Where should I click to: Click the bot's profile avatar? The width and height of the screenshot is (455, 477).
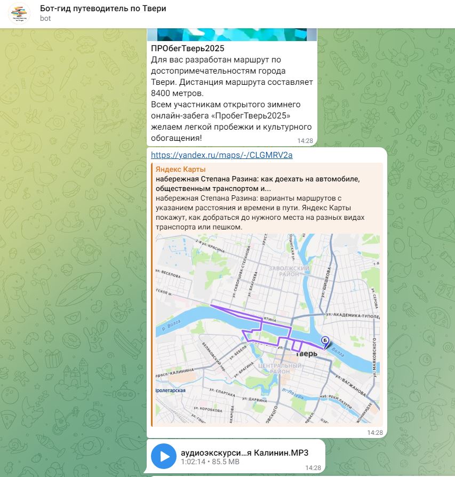pos(19,13)
